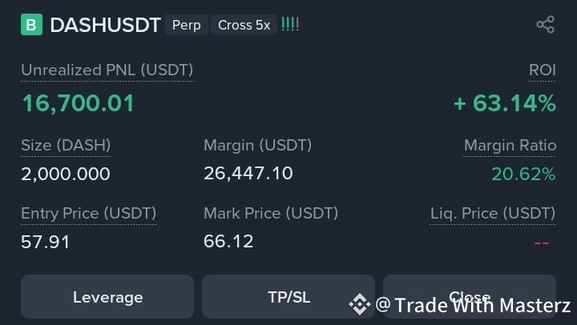Viewport: 577px width, 325px height.
Task: Click the green B buy-side badge
Action: point(31,25)
